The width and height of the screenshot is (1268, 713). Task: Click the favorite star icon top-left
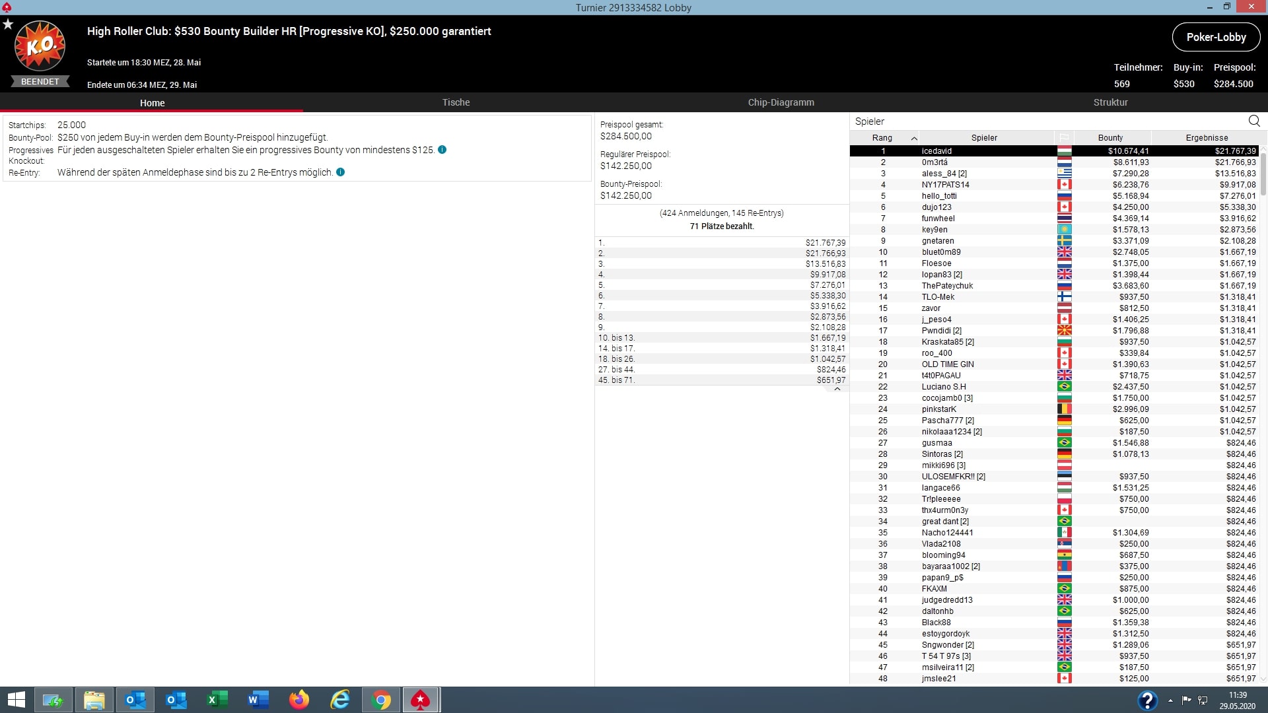coord(8,24)
